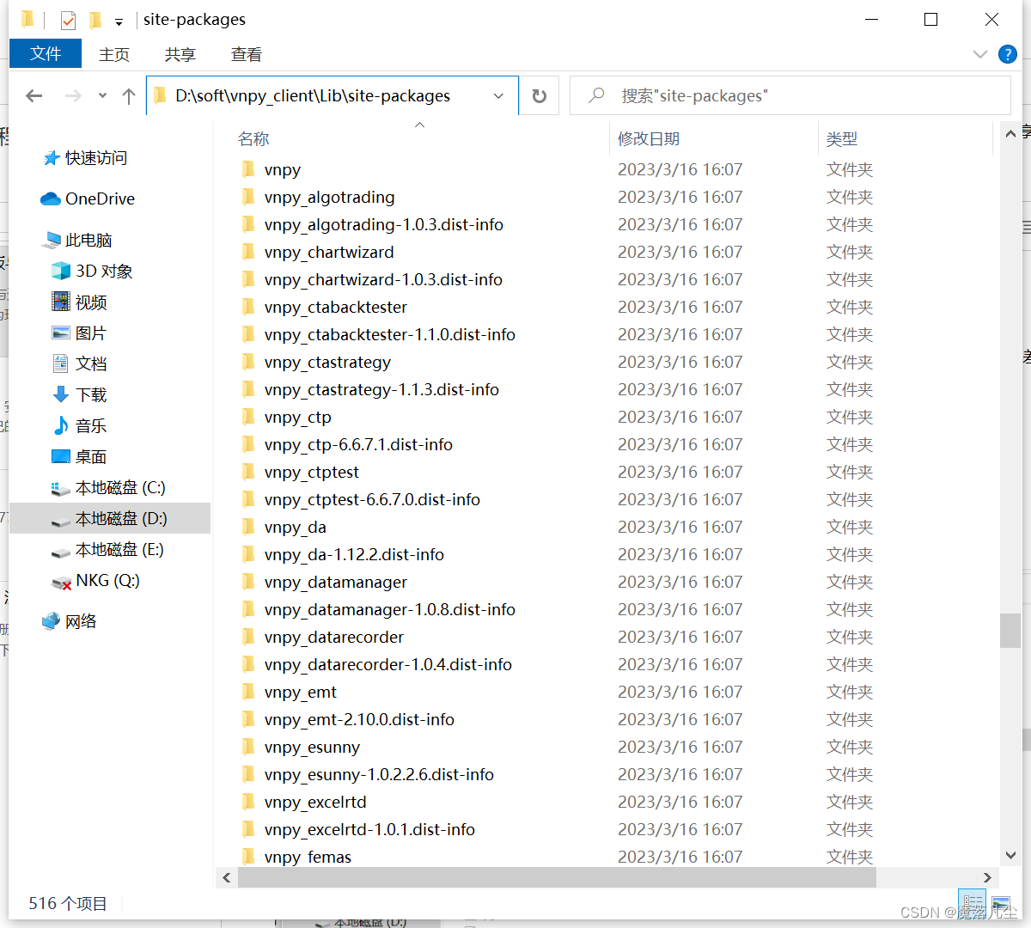This screenshot has height=928, width=1031.
Task: Select vnpy_ctptest folder icon
Action: pos(248,472)
